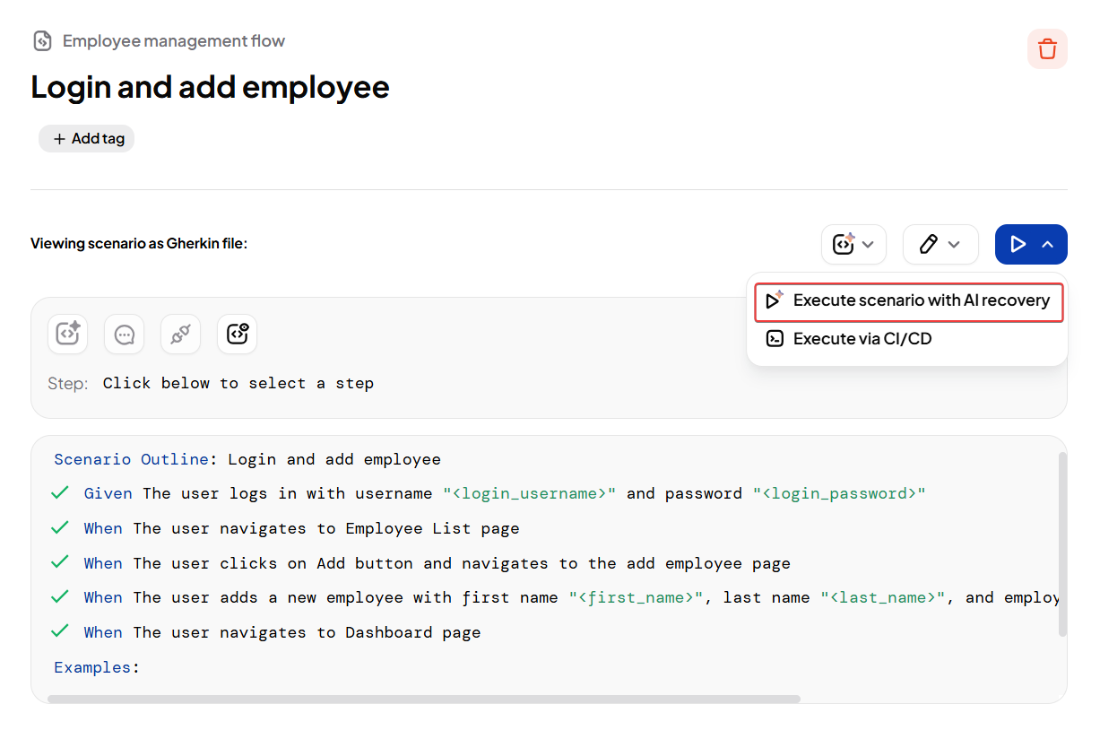Click the green check beside the Given step
1100x739 pixels.
click(60, 493)
